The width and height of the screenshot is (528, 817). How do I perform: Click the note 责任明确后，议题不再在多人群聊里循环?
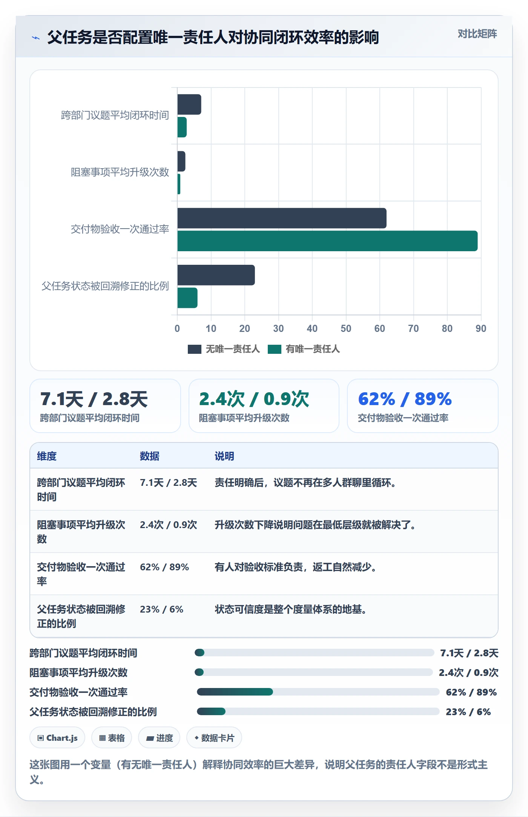tap(305, 482)
